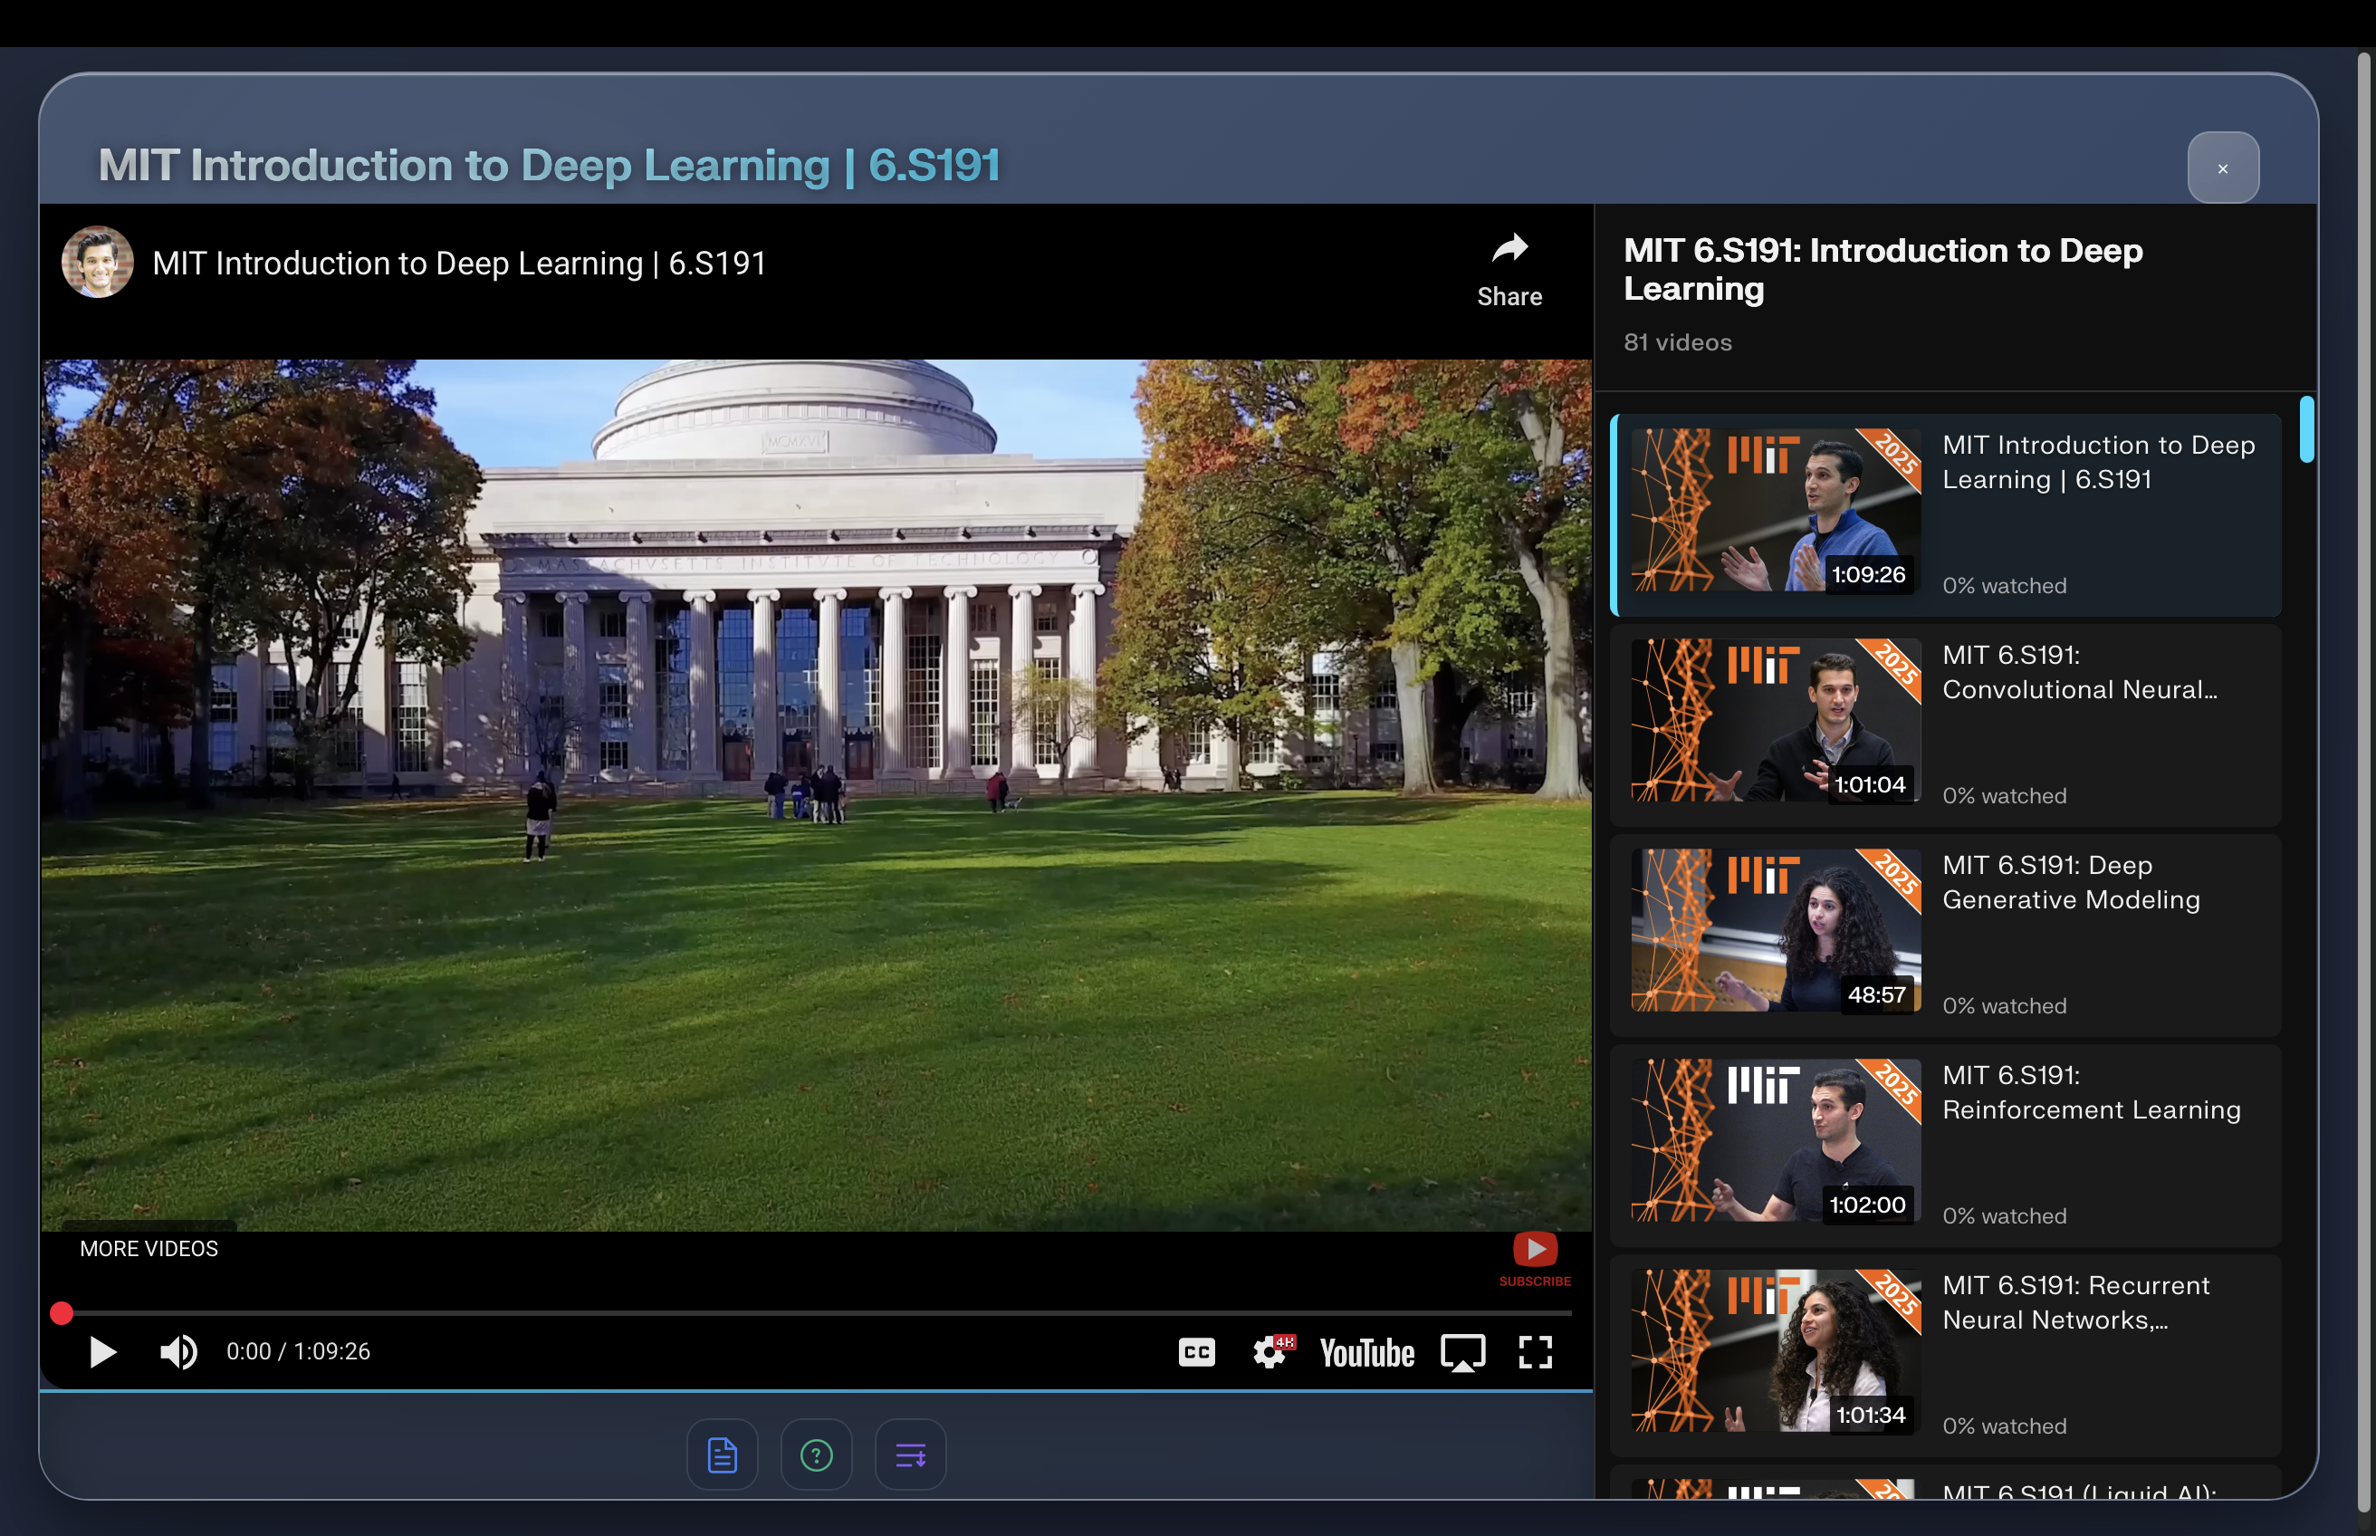This screenshot has height=1536, width=2376.
Task: Click the playlist heading 'MIT 6.S191: Introduction to Deep Learning'
Action: (x=1883, y=269)
